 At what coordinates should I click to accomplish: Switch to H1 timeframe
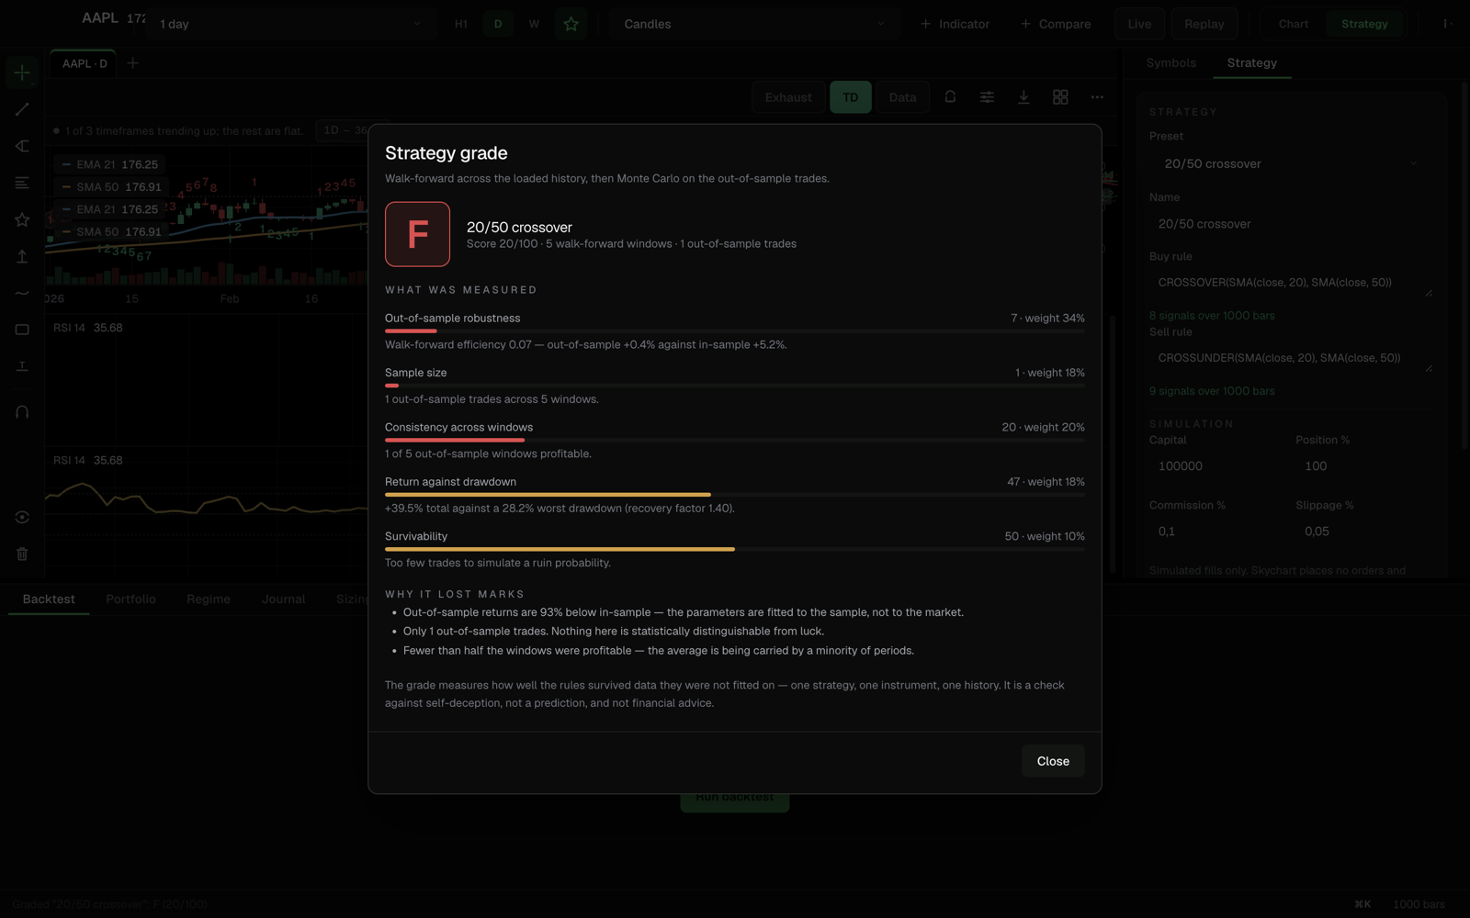click(x=461, y=24)
